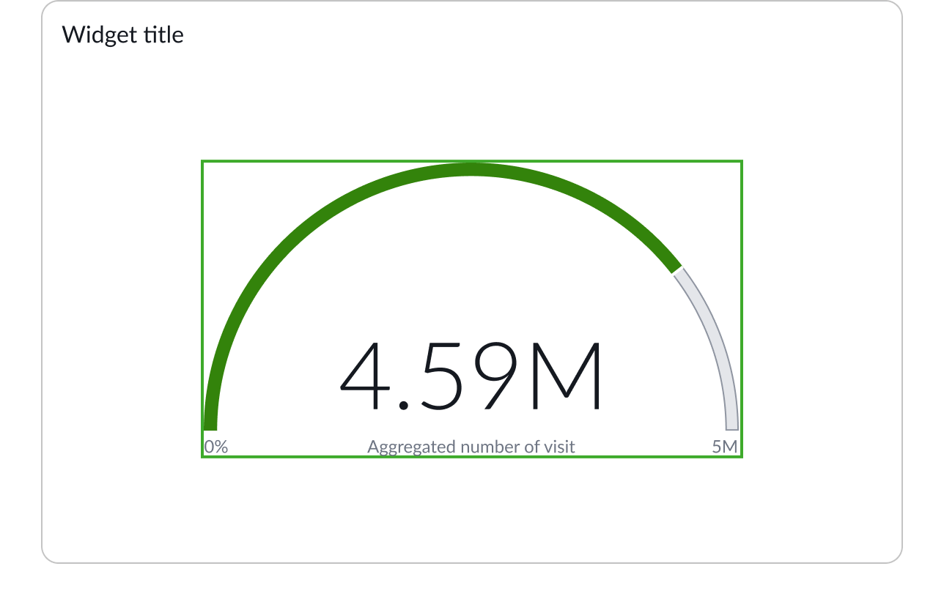Select the 0% minimum label
Screen dimensions: 944x599
pyautogui.click(x=217, y=444)
